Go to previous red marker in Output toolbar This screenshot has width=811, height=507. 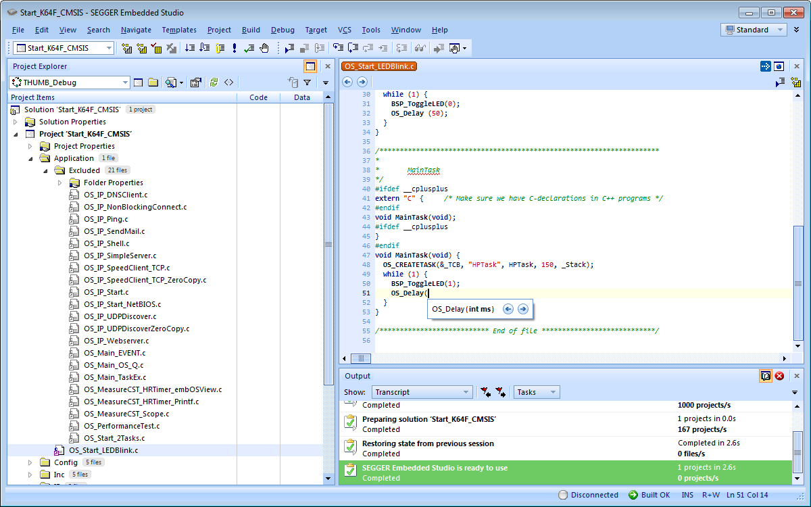point(485,392)
